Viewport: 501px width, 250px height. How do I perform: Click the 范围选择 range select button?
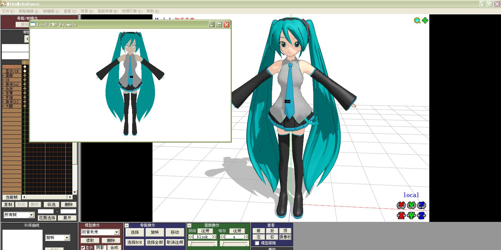click(47, 218)
